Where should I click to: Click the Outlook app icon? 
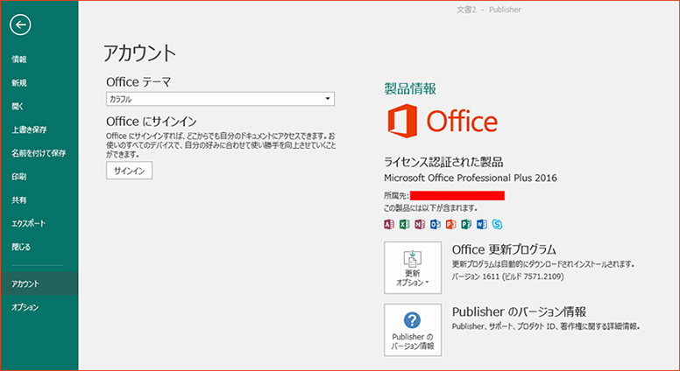pos(436,224)
